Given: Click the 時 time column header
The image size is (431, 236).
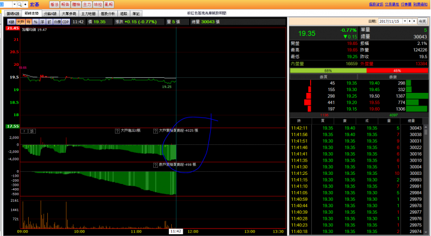Looking at the screenshot, I should (x=299, y=121).
